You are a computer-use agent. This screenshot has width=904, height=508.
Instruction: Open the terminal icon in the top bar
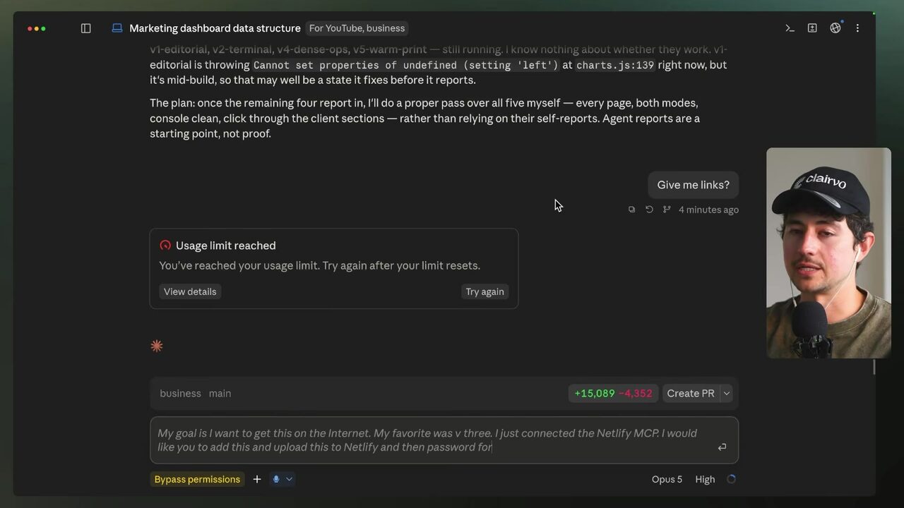(x=790, y=28)
